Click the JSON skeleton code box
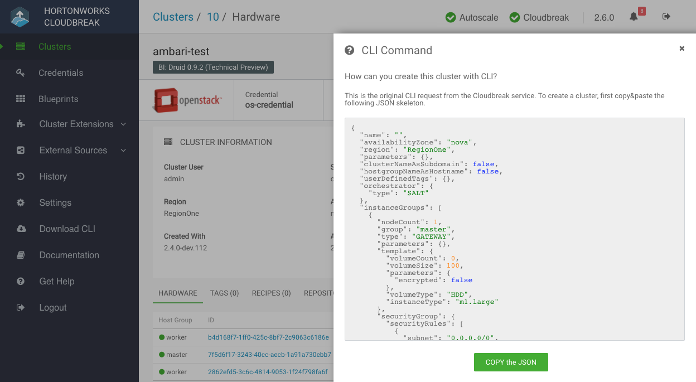 click(515, 229)
